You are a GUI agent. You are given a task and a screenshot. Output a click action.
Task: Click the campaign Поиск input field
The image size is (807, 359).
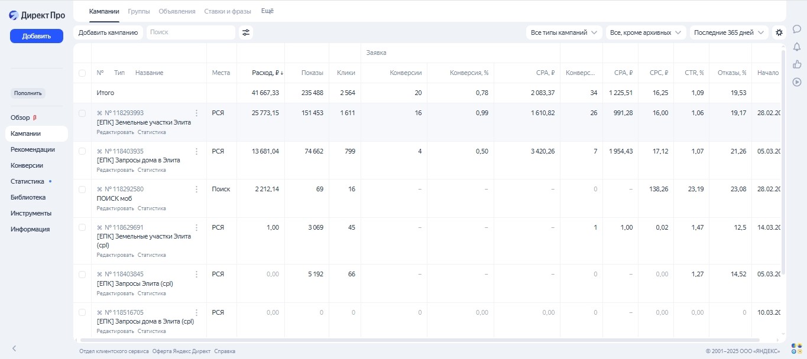click(x=190, y=32)
